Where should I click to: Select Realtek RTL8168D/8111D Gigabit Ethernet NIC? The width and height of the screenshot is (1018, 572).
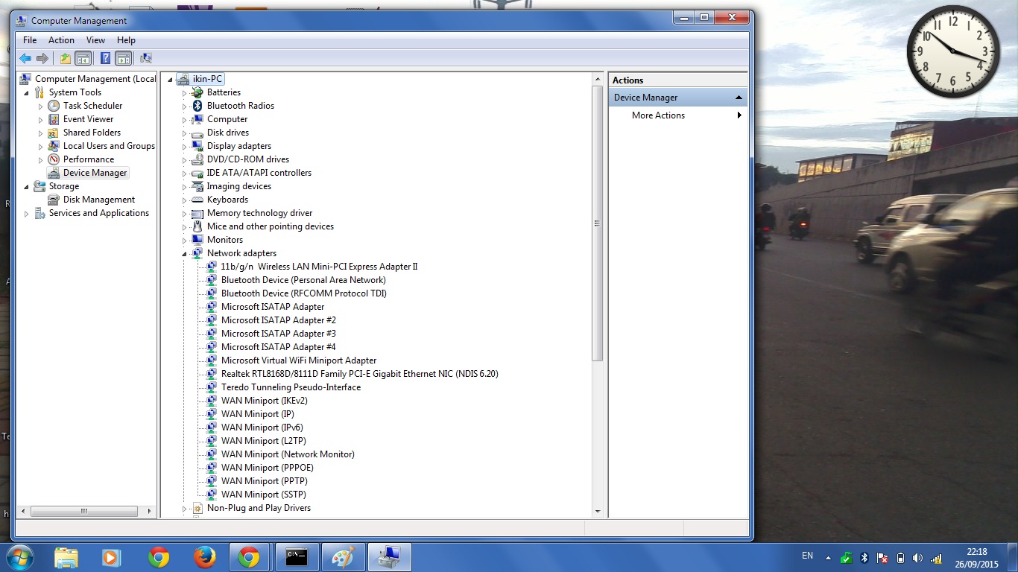(x=359, y=374)
